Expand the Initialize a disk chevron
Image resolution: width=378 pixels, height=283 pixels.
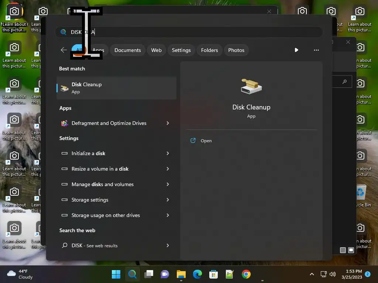point(168,153)
